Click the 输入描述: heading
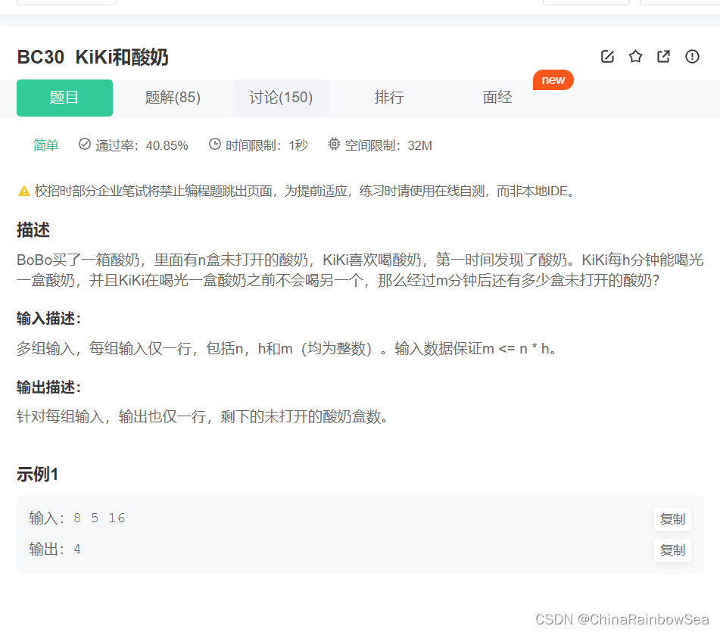 tap(48, 318)
